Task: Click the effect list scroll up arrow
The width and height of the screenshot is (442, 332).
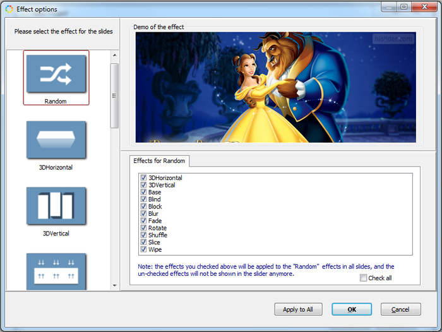Action: [114, 56]
